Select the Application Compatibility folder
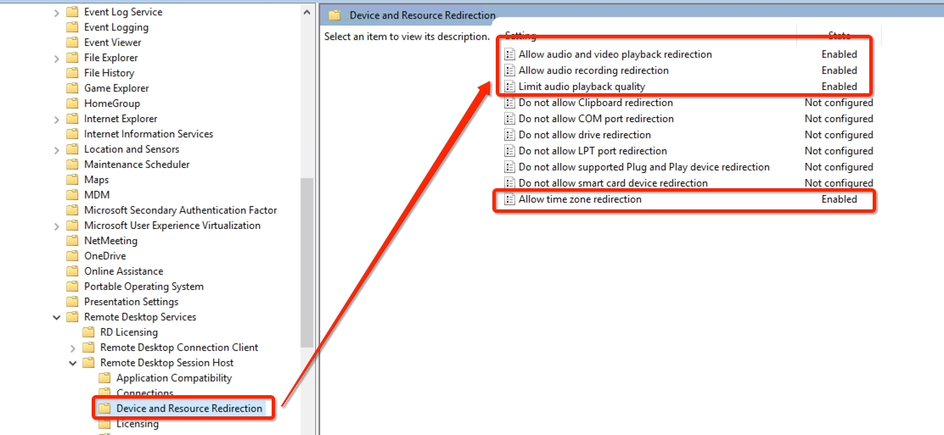The width and height of the screenshot is (944, 435). point(173,378)
